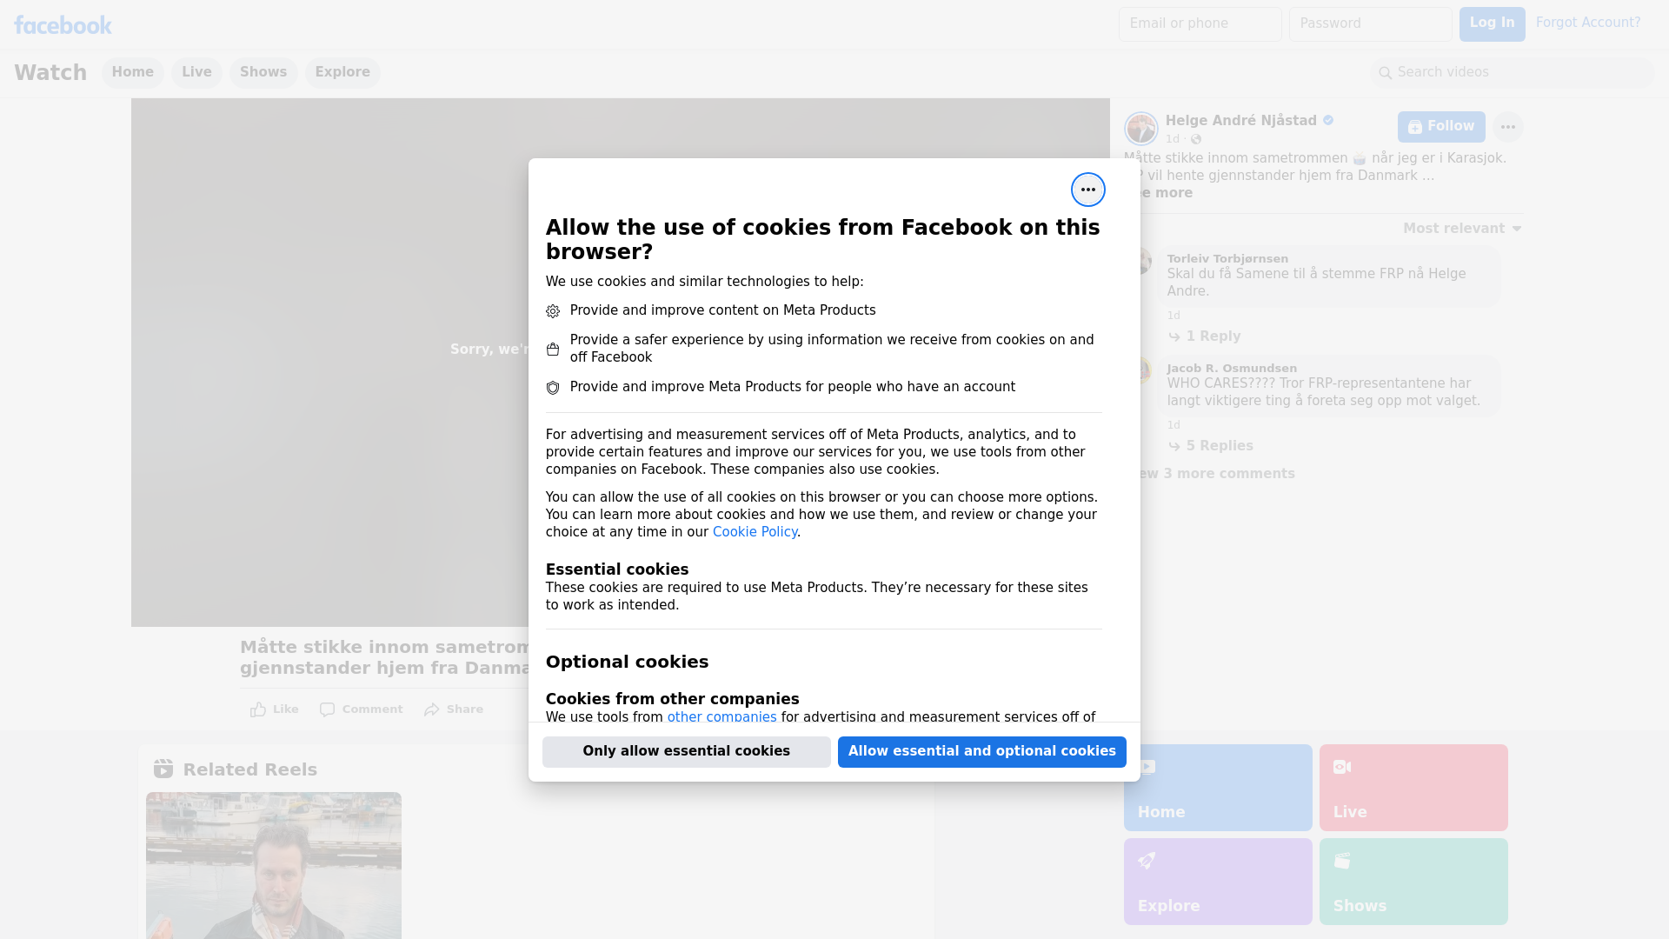Screen dimensions: 1669x939
Task: Focus the Password field
Action: click(x=1370, y=24)
